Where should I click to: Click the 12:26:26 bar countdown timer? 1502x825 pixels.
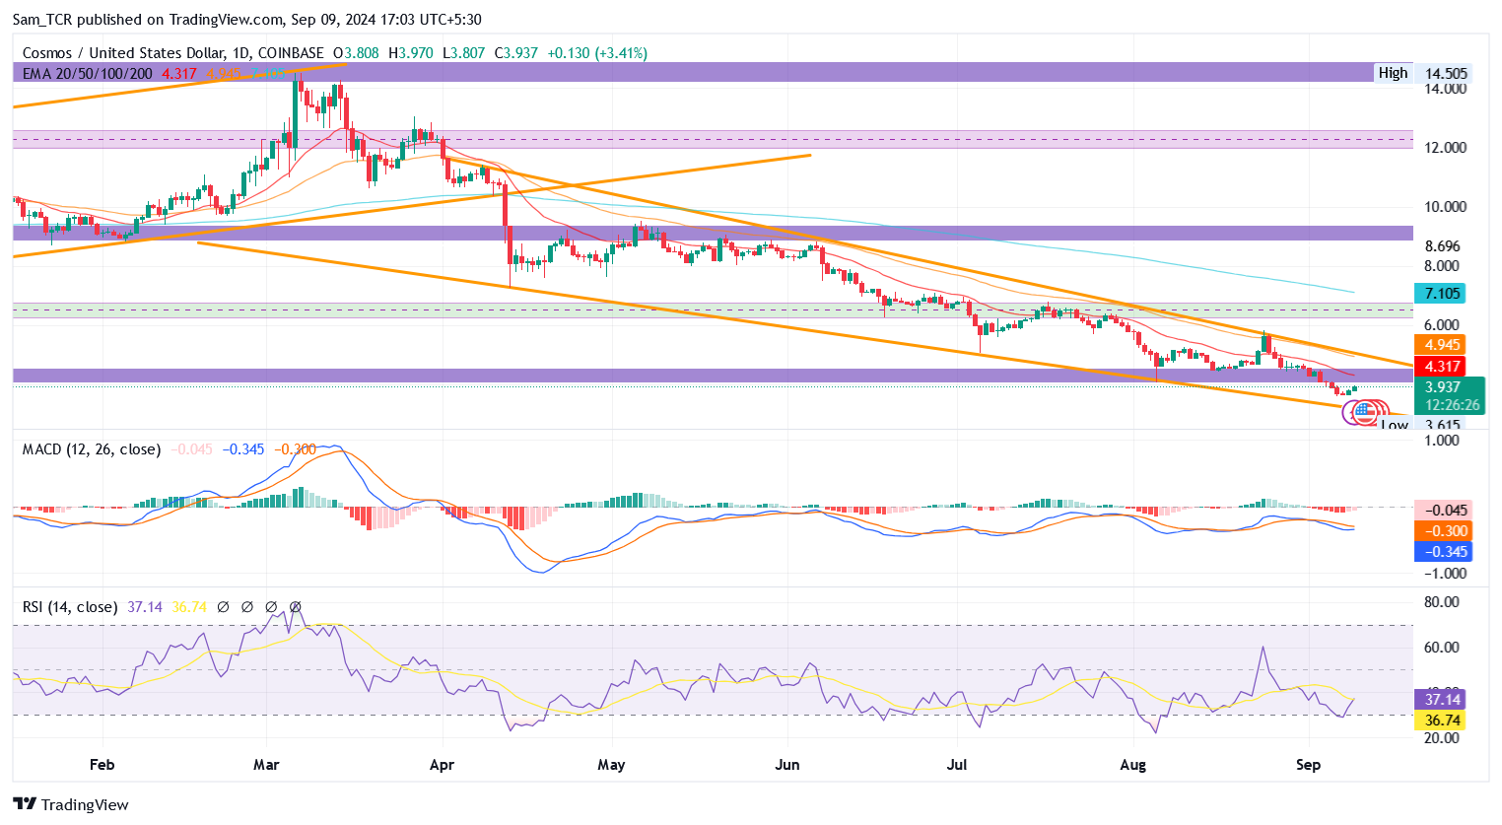(x=1452, y=405)
